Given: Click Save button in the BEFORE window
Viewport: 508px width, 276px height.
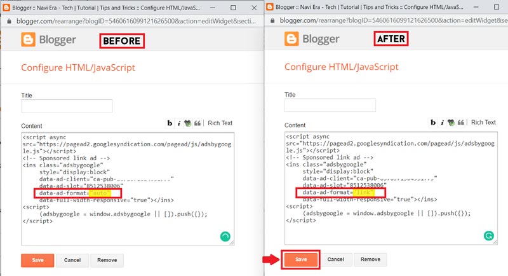Looking at the screenshot, I should point(37,260).
